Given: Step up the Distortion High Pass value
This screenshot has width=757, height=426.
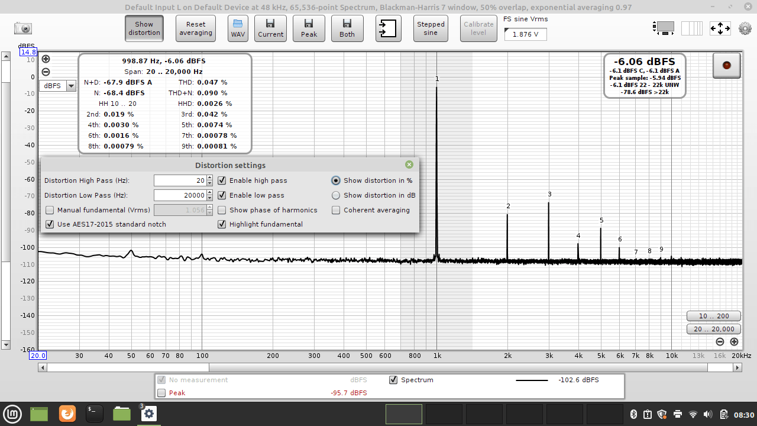Looking at the screenshot, I should [x=209, y=177].
